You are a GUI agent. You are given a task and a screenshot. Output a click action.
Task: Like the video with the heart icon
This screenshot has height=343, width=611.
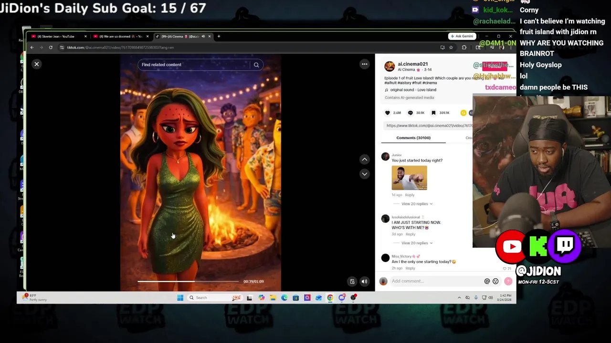click(388, 113)
